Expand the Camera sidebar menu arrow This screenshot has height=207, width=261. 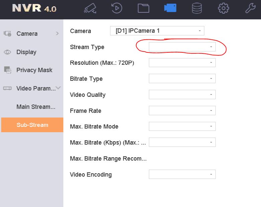coord(57,33)
